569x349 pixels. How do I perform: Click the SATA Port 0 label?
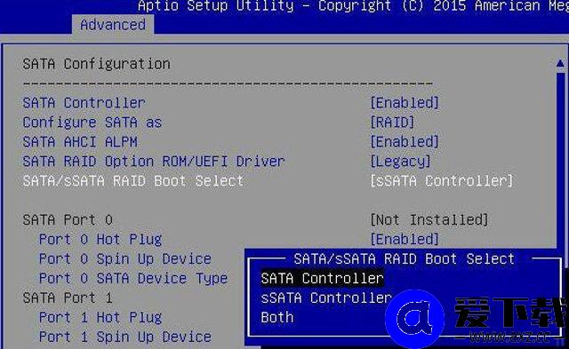click(x=68, y=220)
